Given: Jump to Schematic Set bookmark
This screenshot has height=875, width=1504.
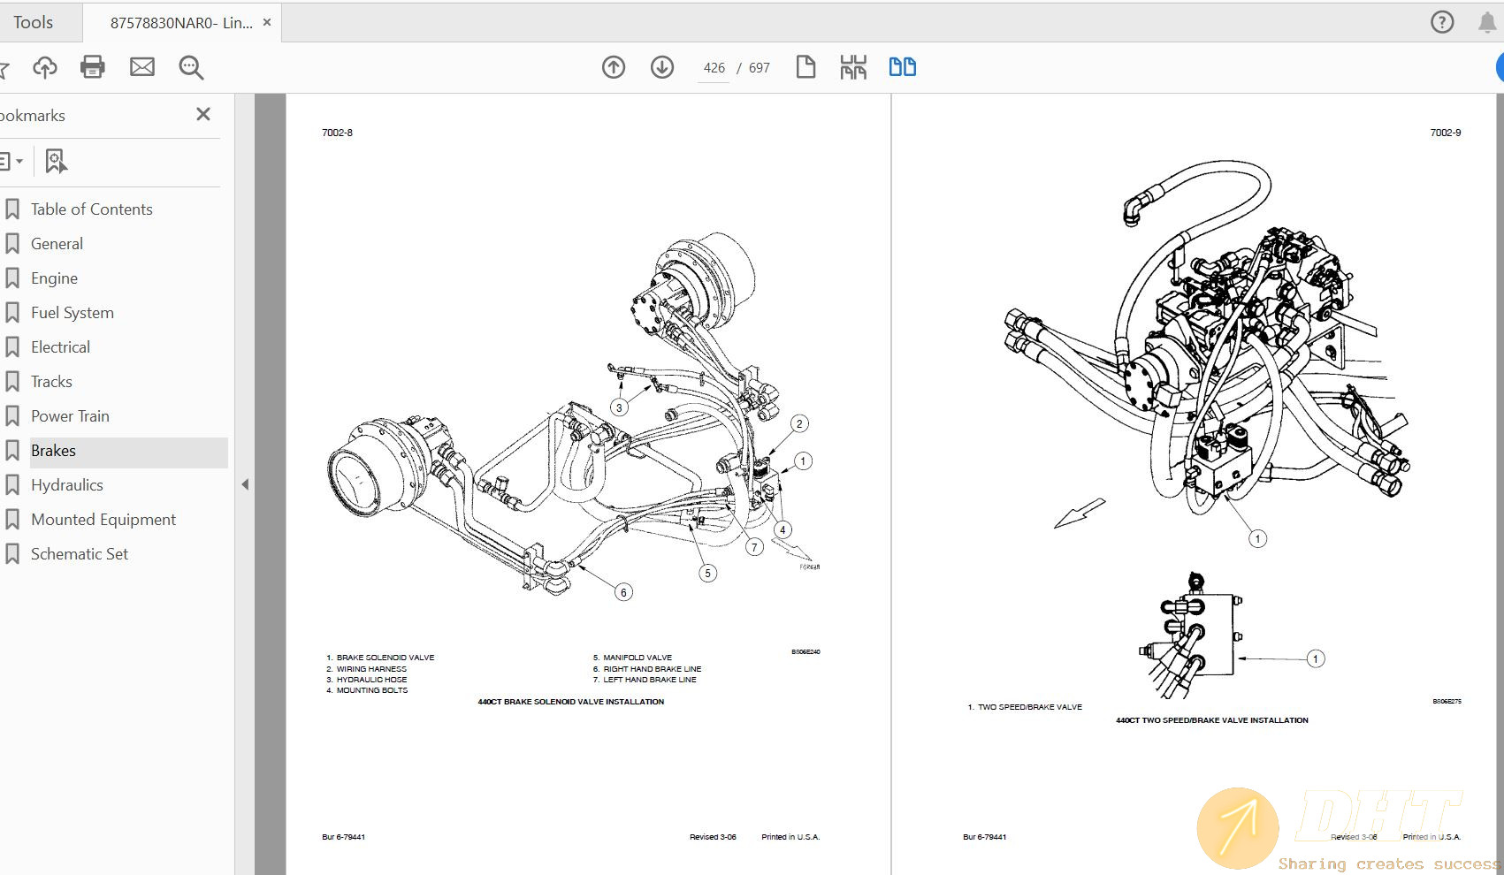Looking at the screenshot, I should [x=80, y=554].
